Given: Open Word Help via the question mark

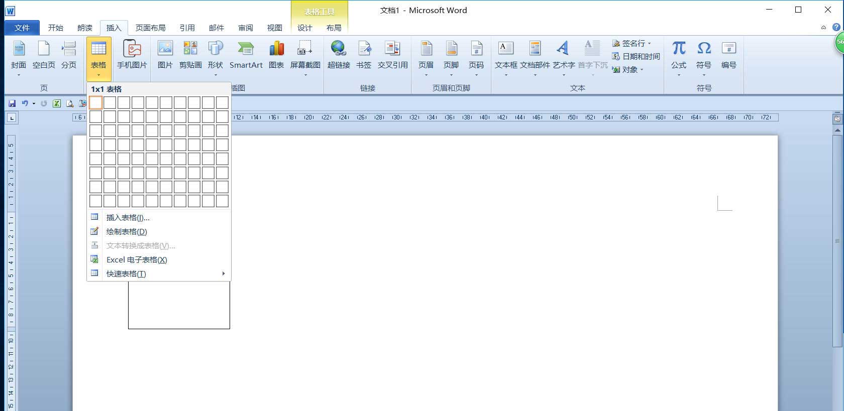Looking at the screenshot, I should point(836,27).
